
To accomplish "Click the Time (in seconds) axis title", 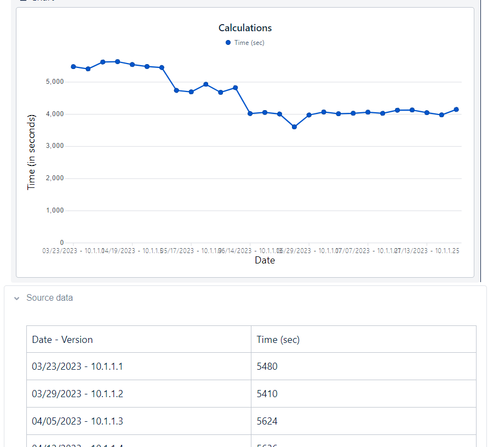I will click(x=31, y=152).
